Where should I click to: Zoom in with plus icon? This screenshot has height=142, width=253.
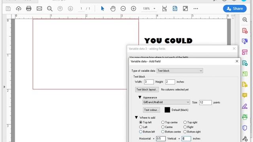[x=134, y=9]
